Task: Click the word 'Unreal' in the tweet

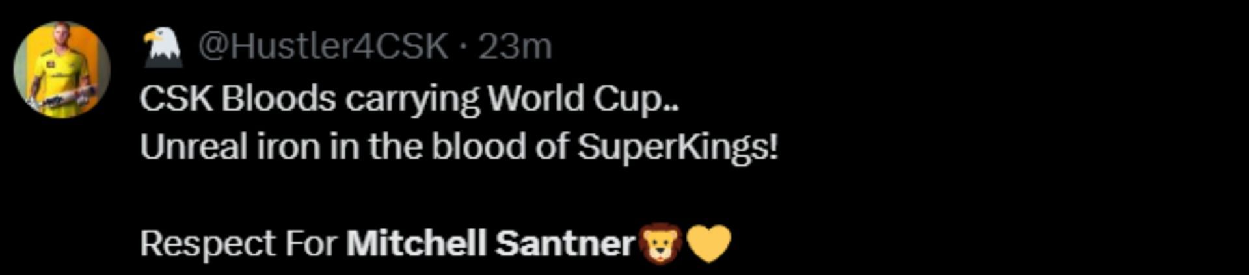Action: pyautogui.click(x=194, y=148)
